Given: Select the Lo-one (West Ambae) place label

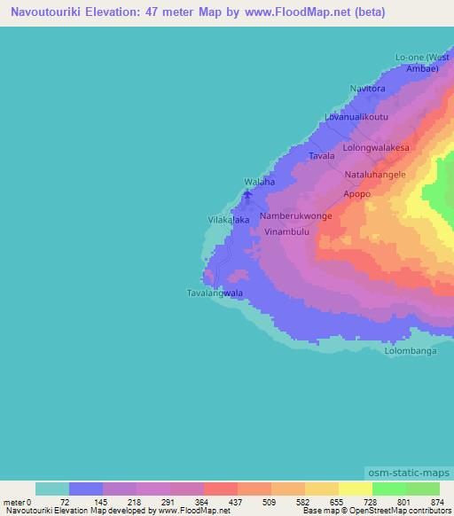Looking at the screenshot, I should tap(422, 63).
